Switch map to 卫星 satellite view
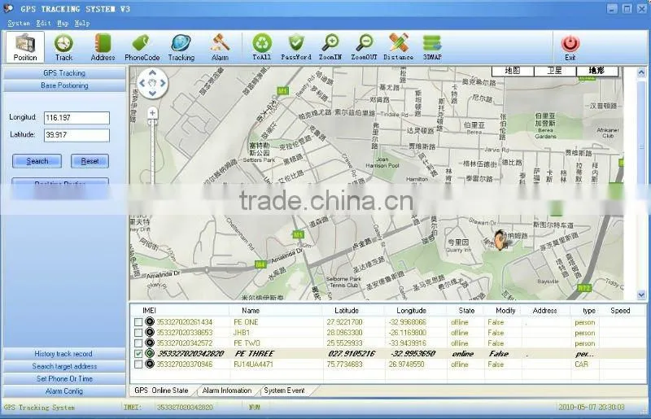651x419 pixels. coord(555,71)
